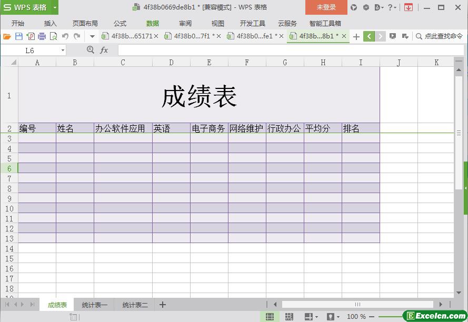
Task: Close the 4f38b...65171 document tab
Action: click(156, 36)
